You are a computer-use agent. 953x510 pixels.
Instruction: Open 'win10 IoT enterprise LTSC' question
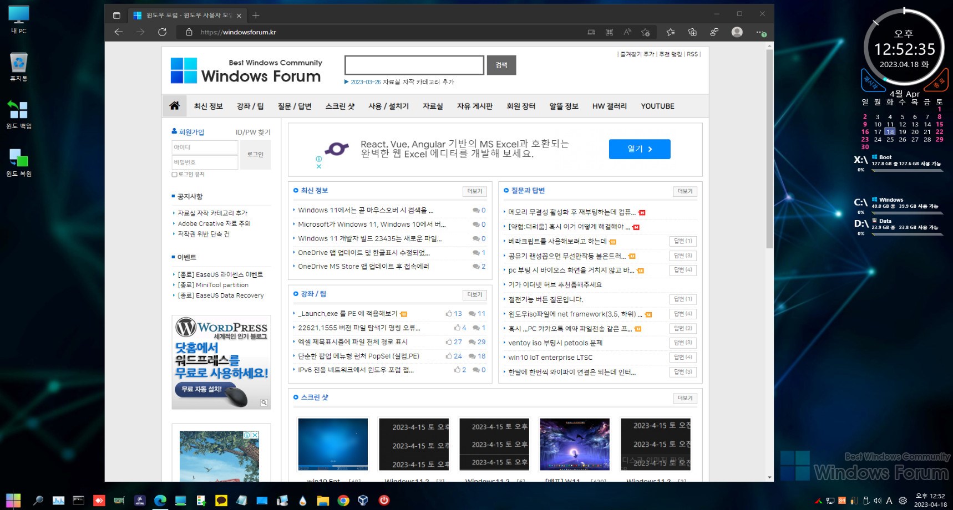550,358
